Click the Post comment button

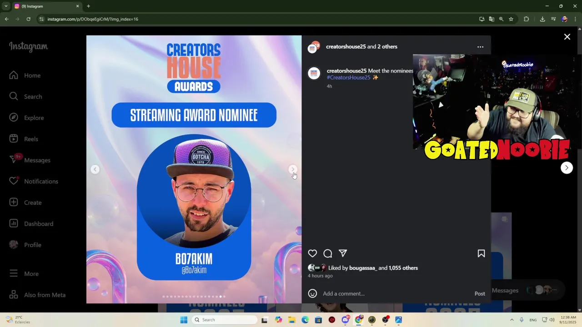(480, 294)
